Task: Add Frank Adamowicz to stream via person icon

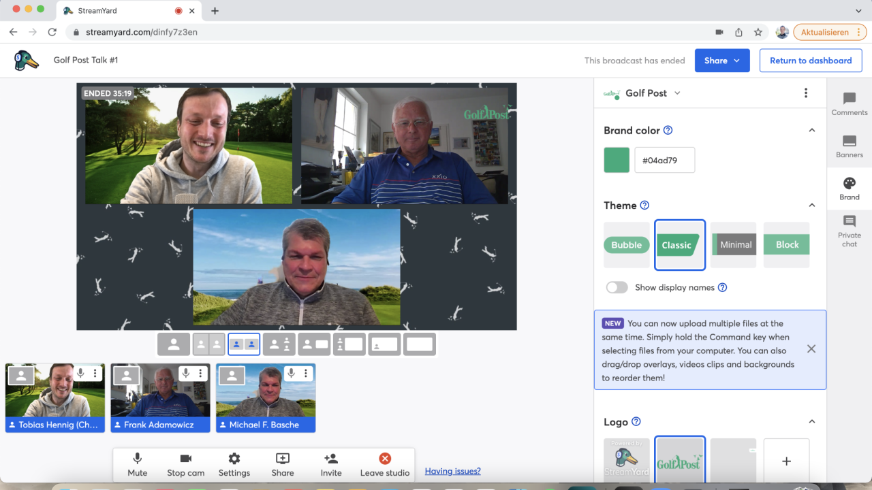Action: point(127,375)
